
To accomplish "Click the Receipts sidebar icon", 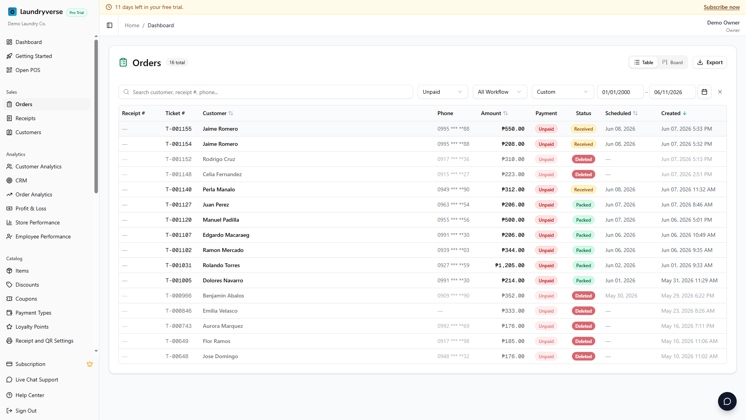I will 9,118.
